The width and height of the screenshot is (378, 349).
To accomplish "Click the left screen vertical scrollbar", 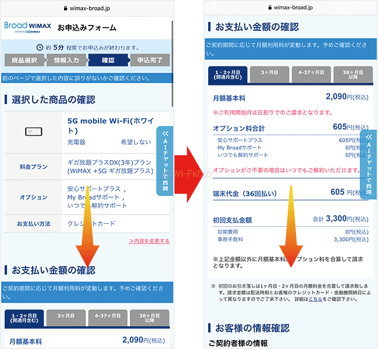I will 172,63.
